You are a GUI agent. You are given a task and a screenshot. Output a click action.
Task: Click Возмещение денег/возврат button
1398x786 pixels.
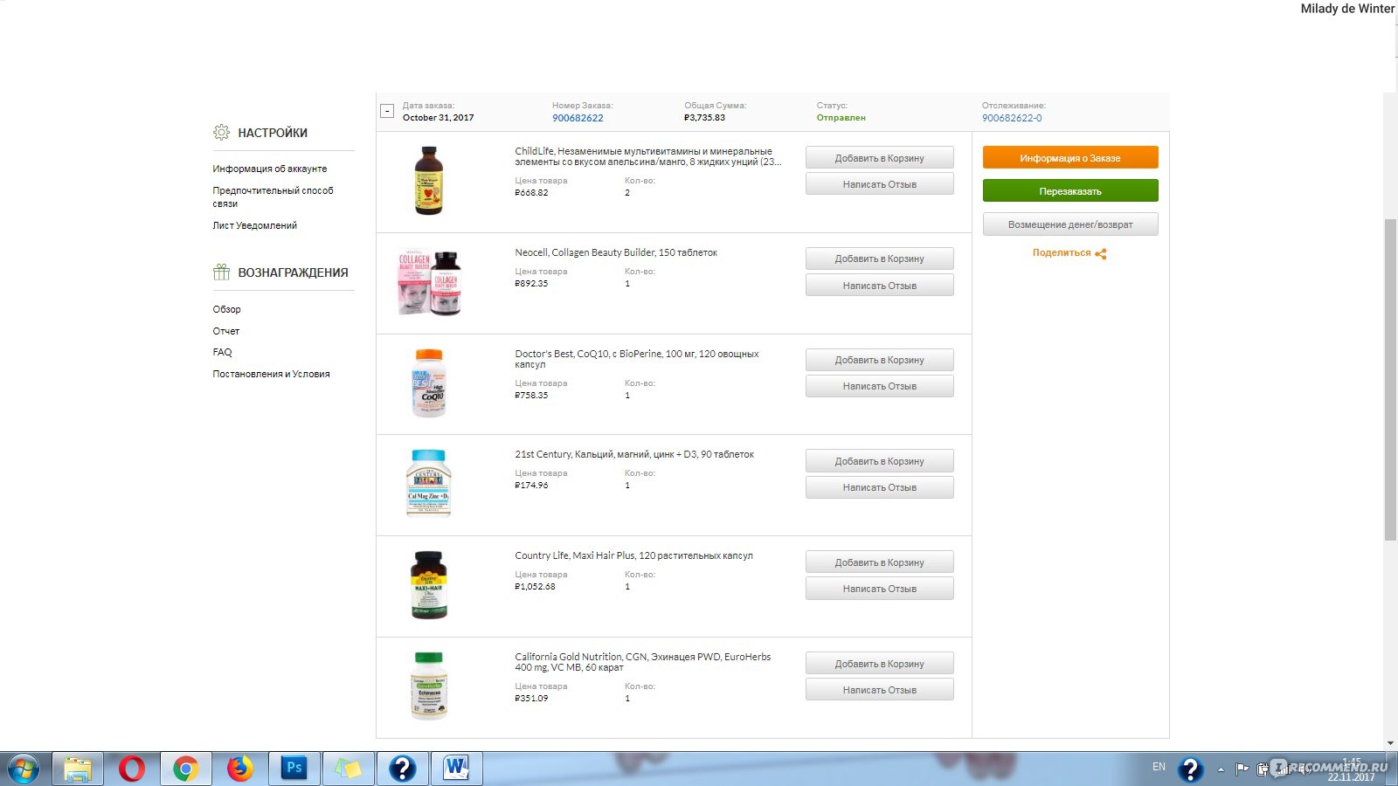coord(1070,224)
